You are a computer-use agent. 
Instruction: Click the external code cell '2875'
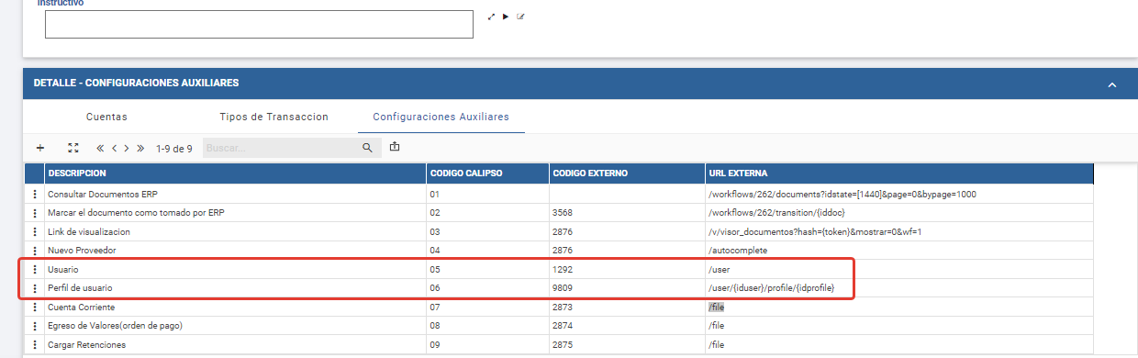[x=626, y=344]
